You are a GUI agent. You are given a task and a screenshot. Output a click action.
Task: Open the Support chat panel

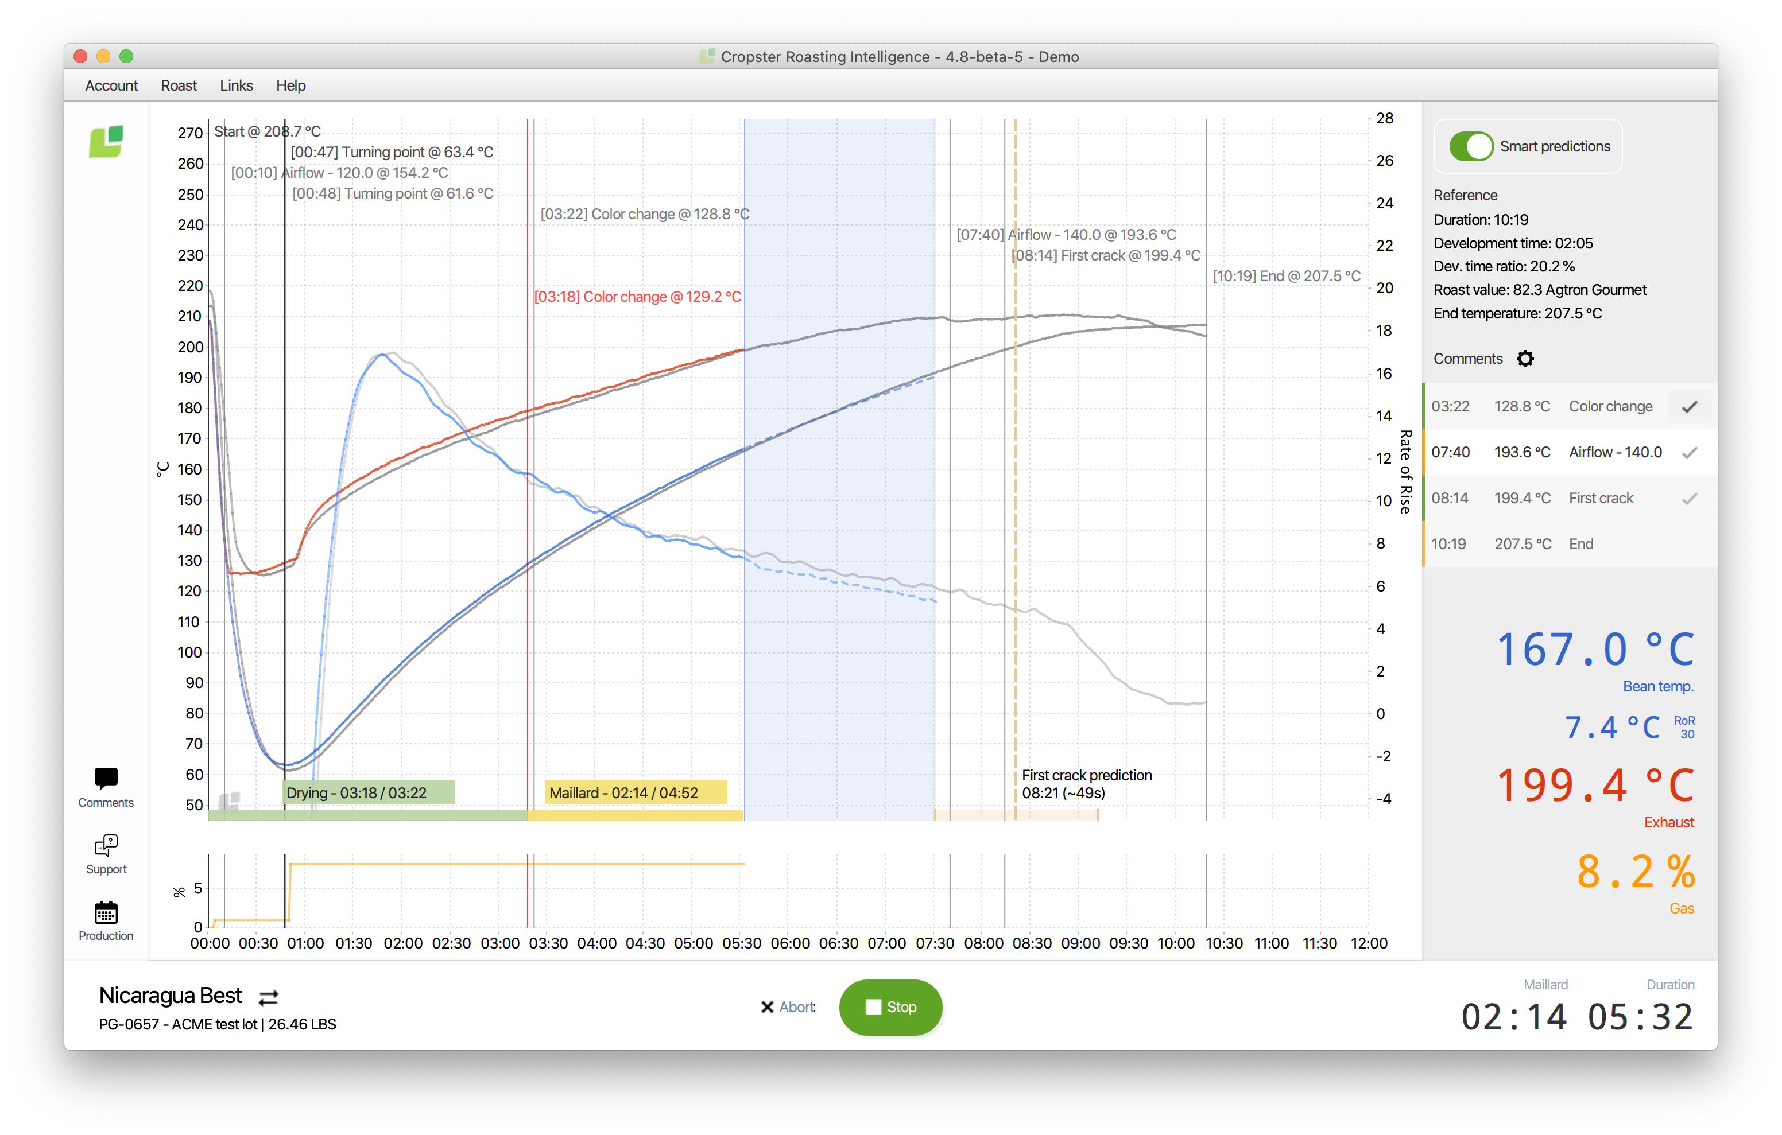(x=106, y=854)
